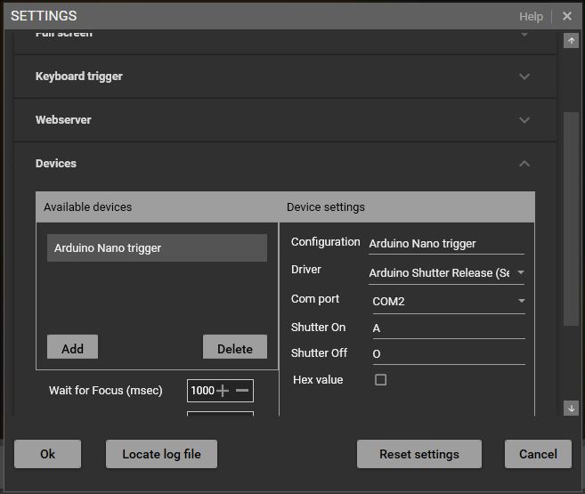
Task: Select Arduino Nano trigger in Available devices
Action: click(157, 248)
